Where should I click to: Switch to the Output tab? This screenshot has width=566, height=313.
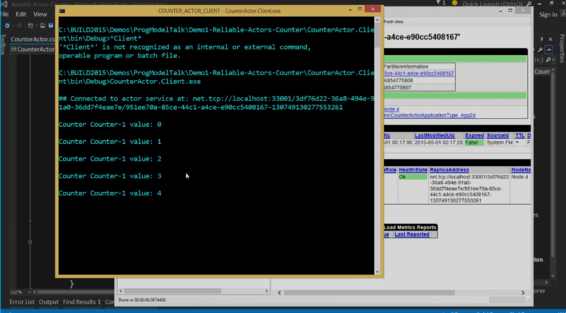49,302
